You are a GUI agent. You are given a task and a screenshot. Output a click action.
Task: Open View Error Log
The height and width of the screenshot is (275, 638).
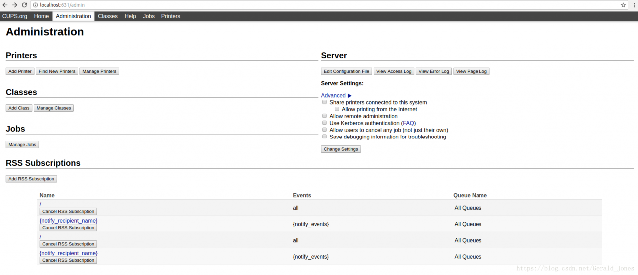point(434,71)
